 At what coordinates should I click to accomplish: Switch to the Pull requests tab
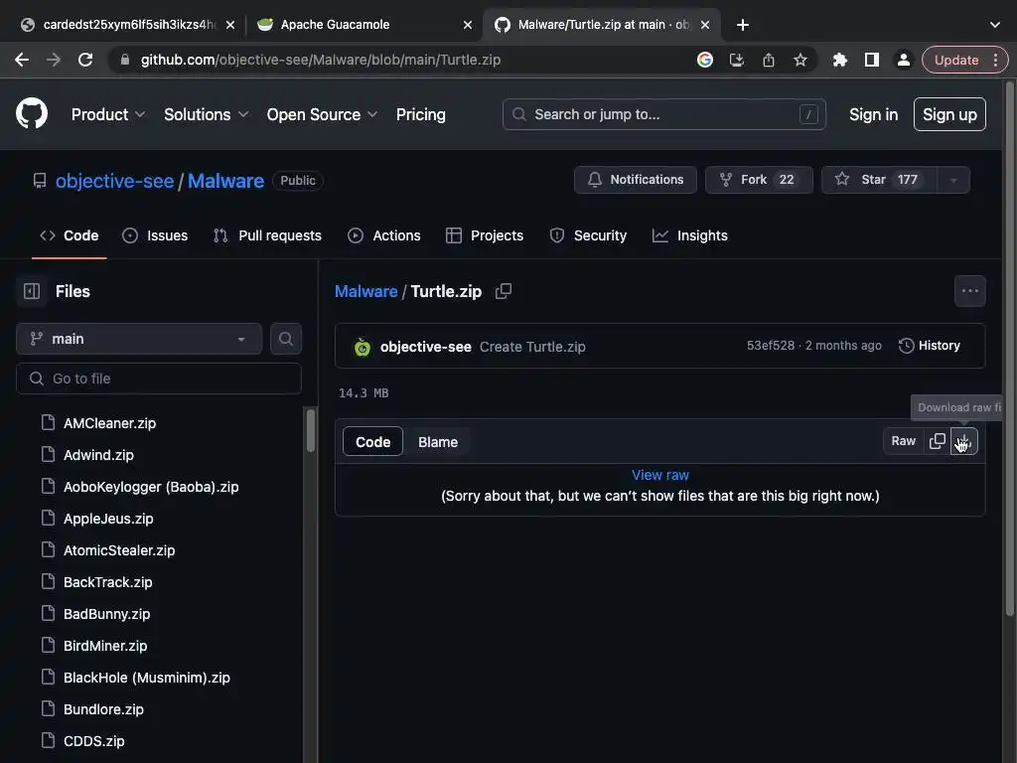pos(268,235)
